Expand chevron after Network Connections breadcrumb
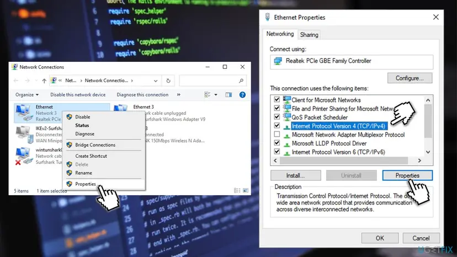The image size is (457, 257). [132, 81]
